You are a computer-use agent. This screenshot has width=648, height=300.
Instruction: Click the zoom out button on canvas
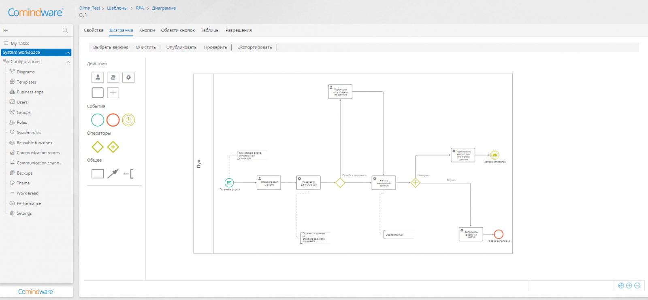click(637, 285)
